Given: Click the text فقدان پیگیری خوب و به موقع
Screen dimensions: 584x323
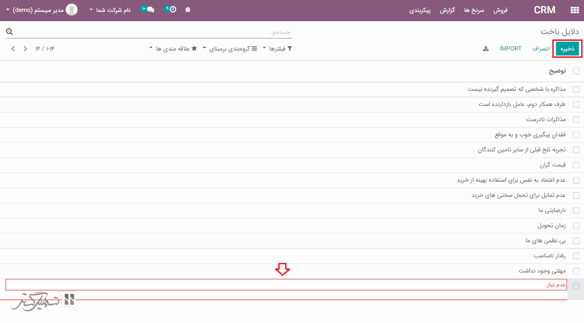Looking at the screenshot, I should [530, 135].
